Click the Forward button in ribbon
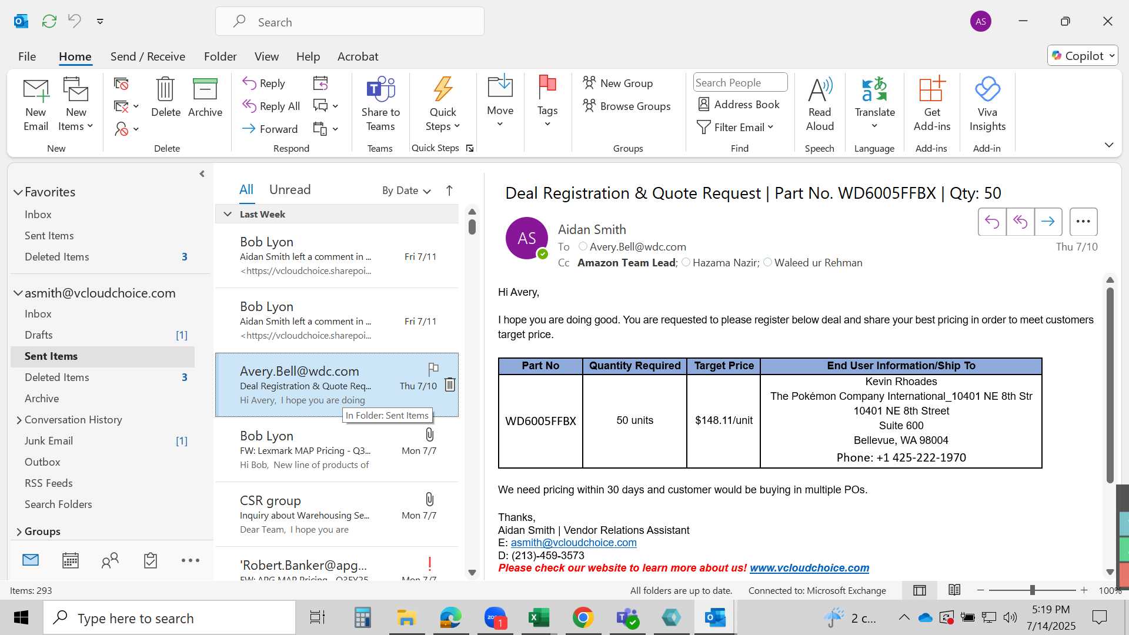The height and width of the screenshot is (635, 1129). pyautogui.click(x=270, y=129)
